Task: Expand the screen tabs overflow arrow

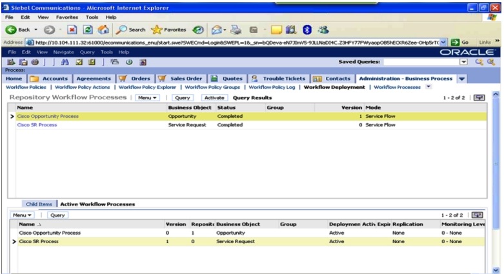Action: [x=461, y=79]
